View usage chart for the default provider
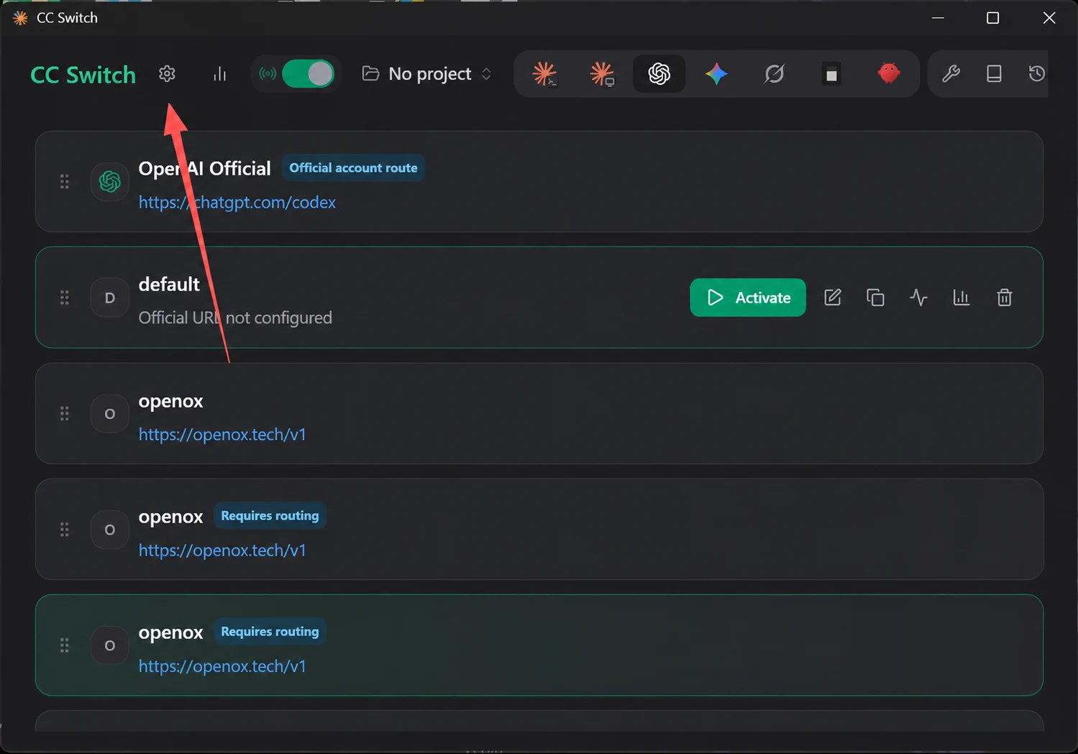The width and height of the screenshot is (1078, 754). (x=961, y=298)
